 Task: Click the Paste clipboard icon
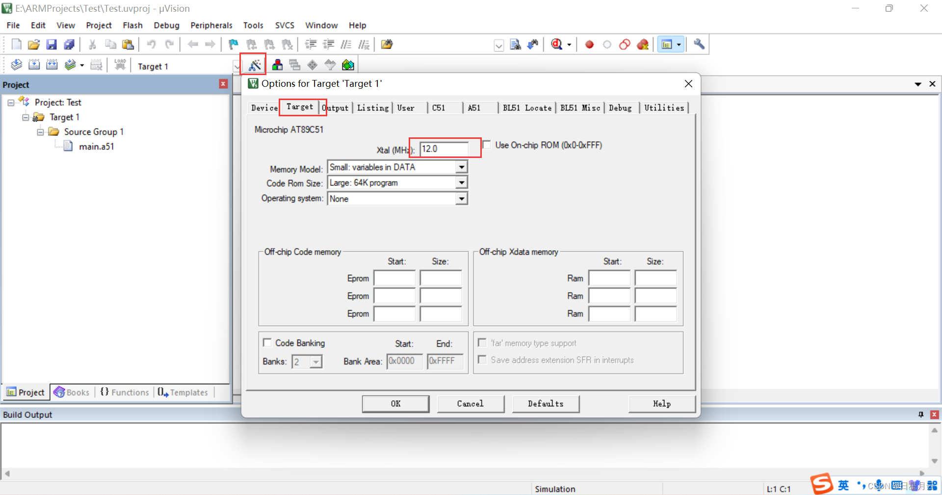tap(128, 45)
